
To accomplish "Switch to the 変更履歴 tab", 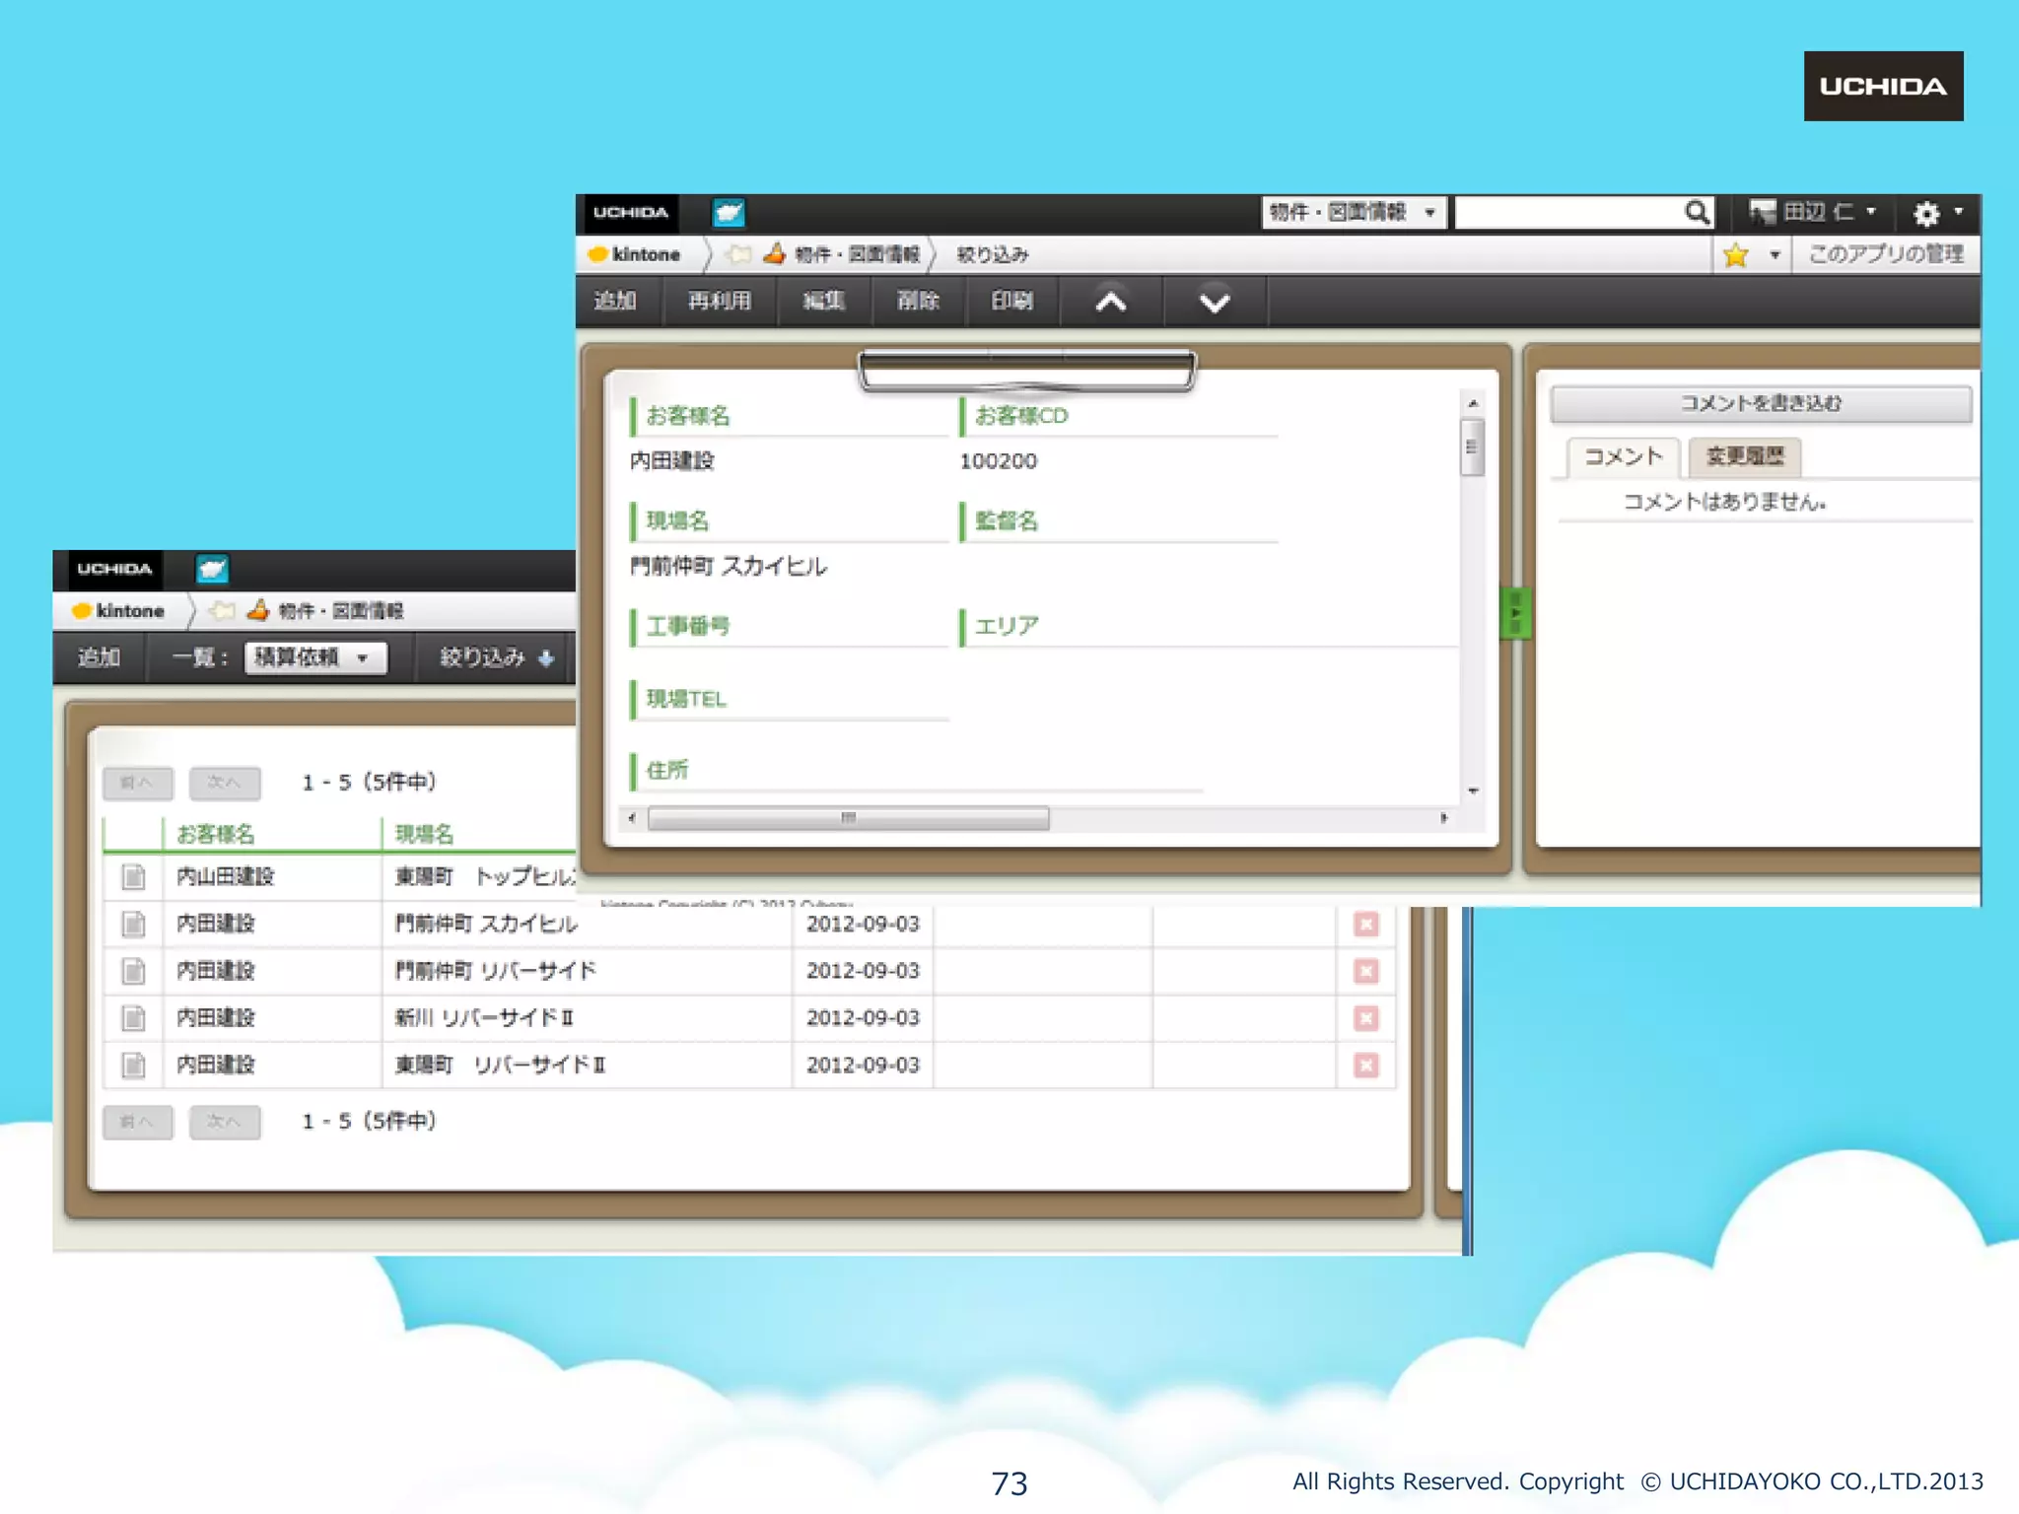I will tap(1745, 456).
